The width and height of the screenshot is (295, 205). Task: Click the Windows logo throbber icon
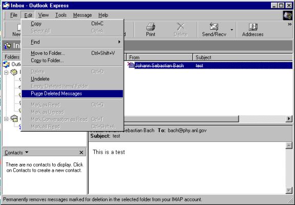pyautogui.click(x=288, y=15)
